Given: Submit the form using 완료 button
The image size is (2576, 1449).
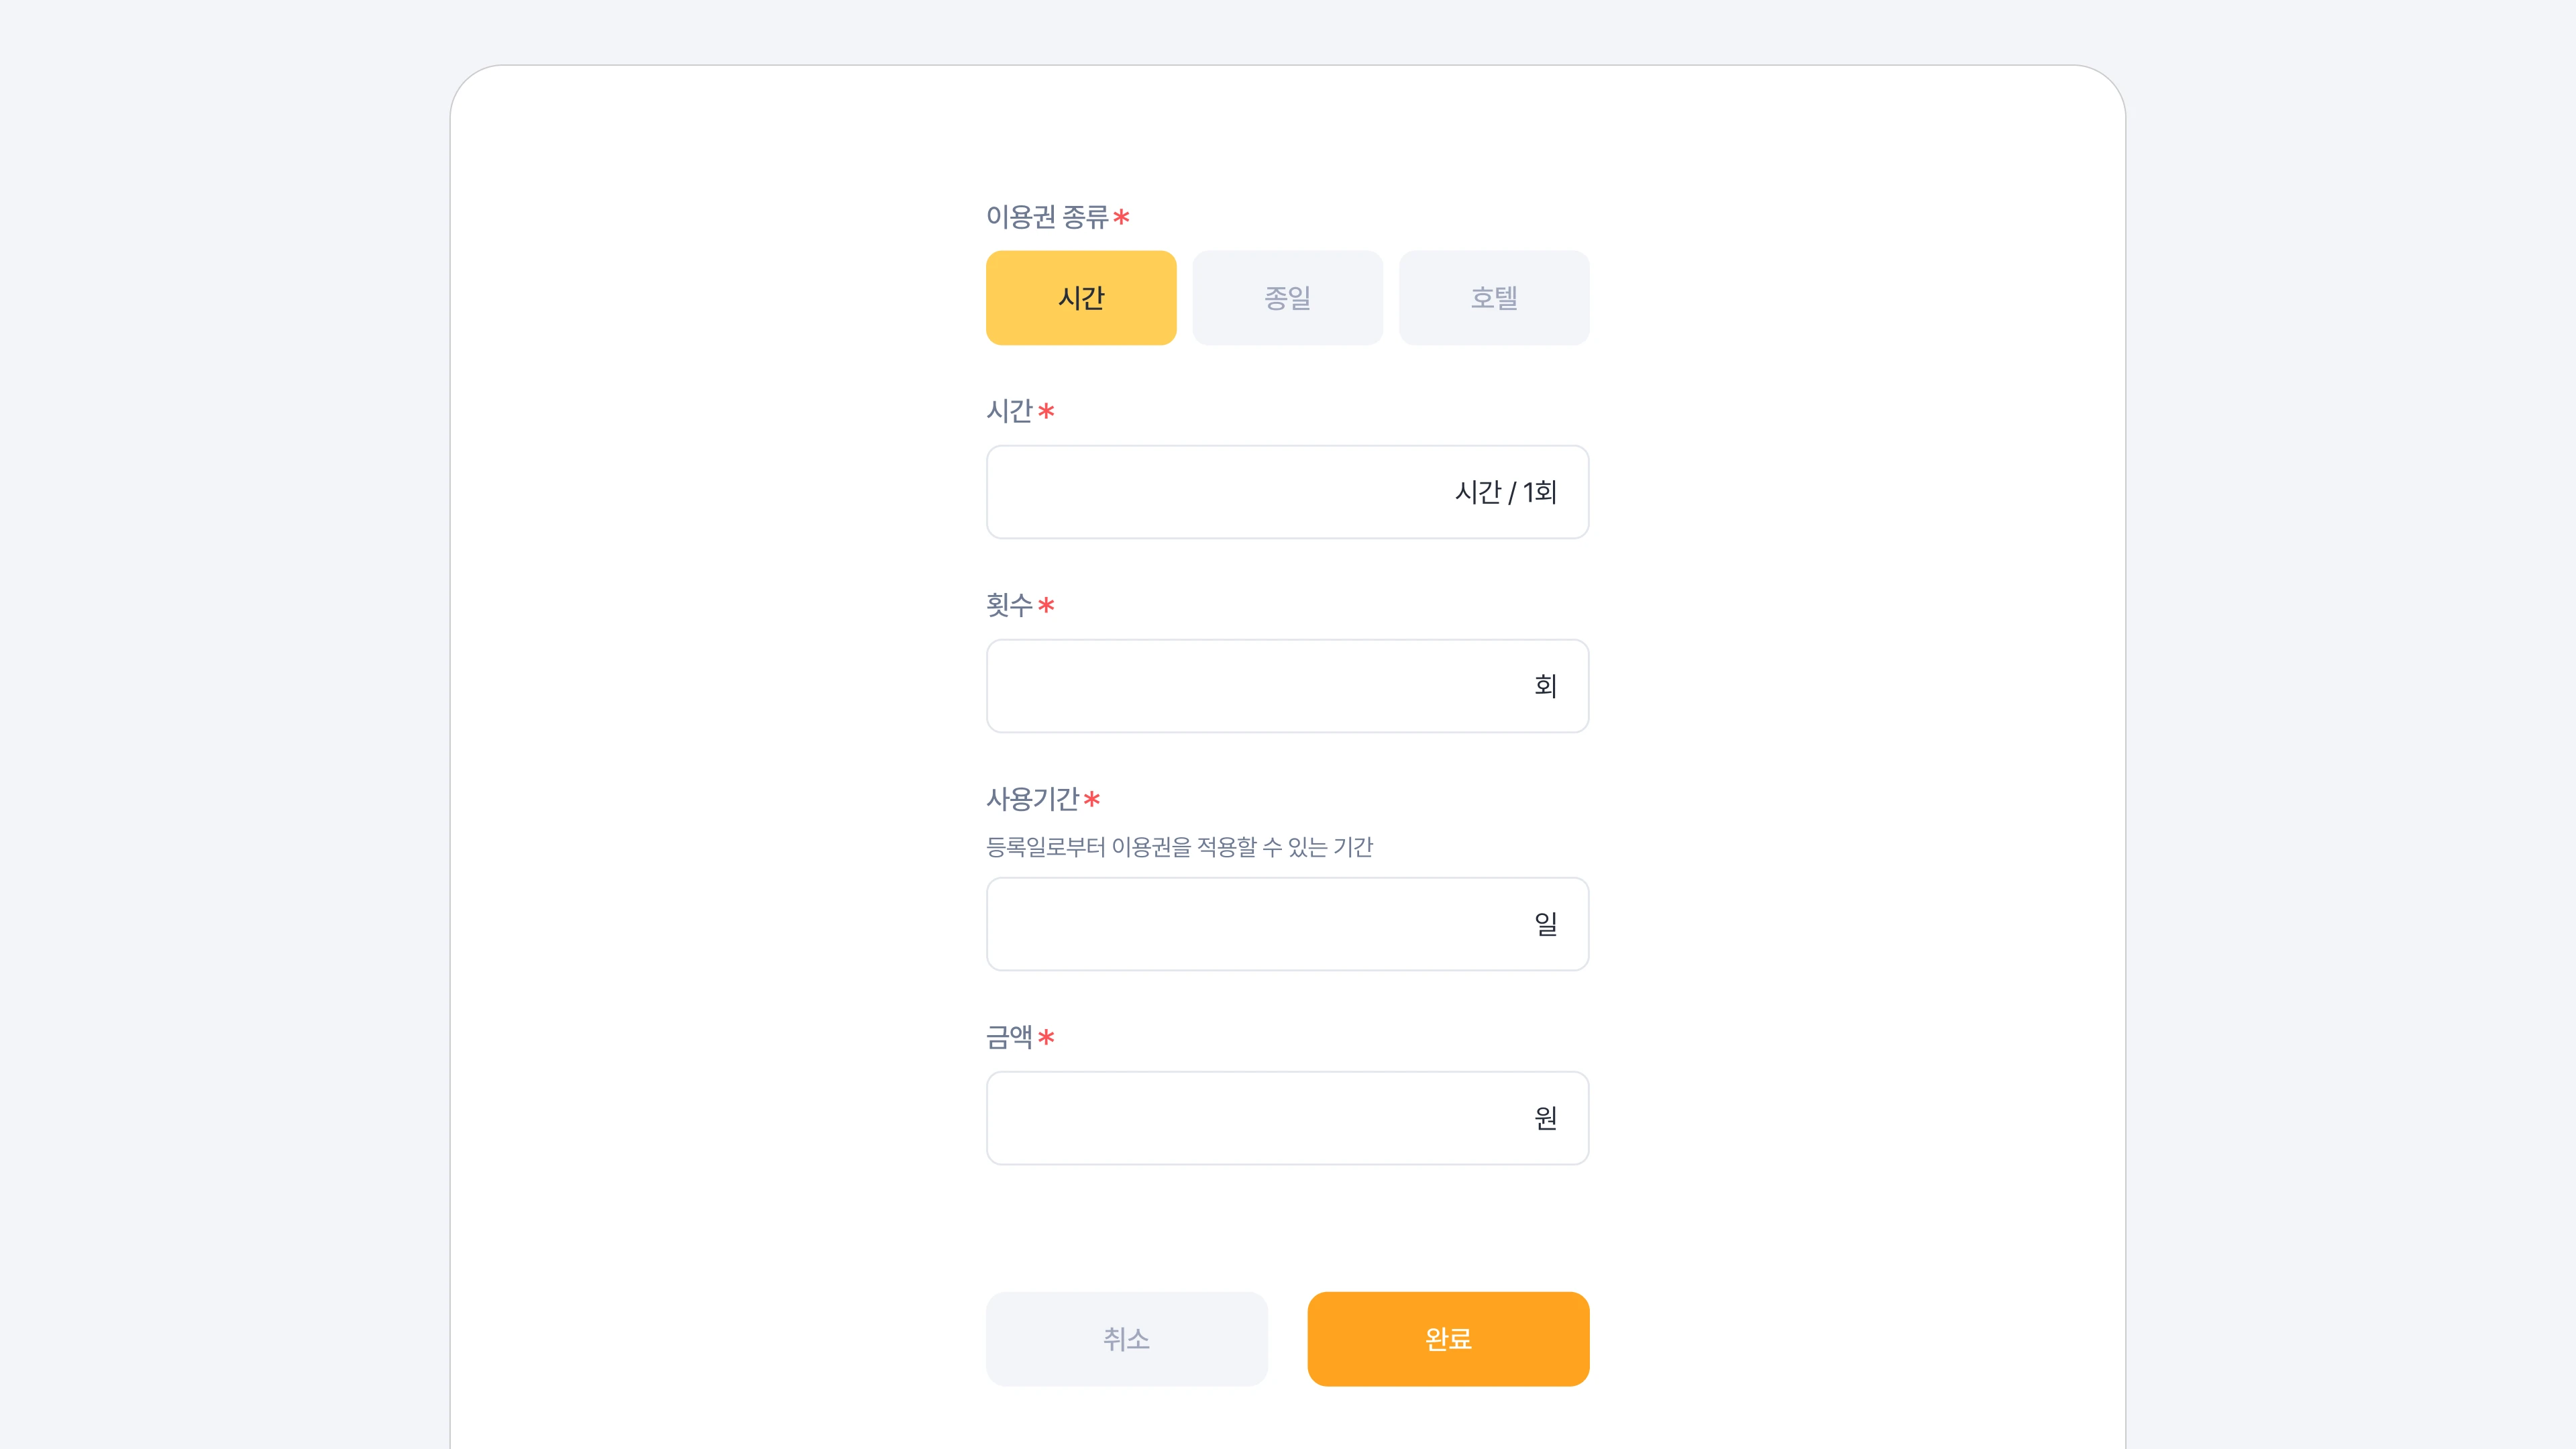Looking at the screenshot, I should 1448,1339.
